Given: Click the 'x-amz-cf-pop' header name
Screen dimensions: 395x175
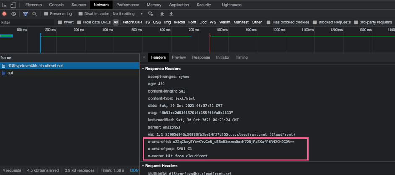Looking at the screenshot, I should pyautogui.click(x=161, y=149).
